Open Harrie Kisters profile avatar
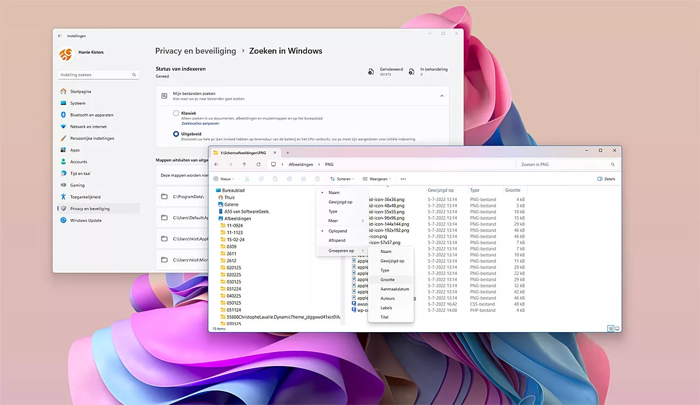Image resolution: width=700 pixels, height=405 pixels. (x=66, y=54)
